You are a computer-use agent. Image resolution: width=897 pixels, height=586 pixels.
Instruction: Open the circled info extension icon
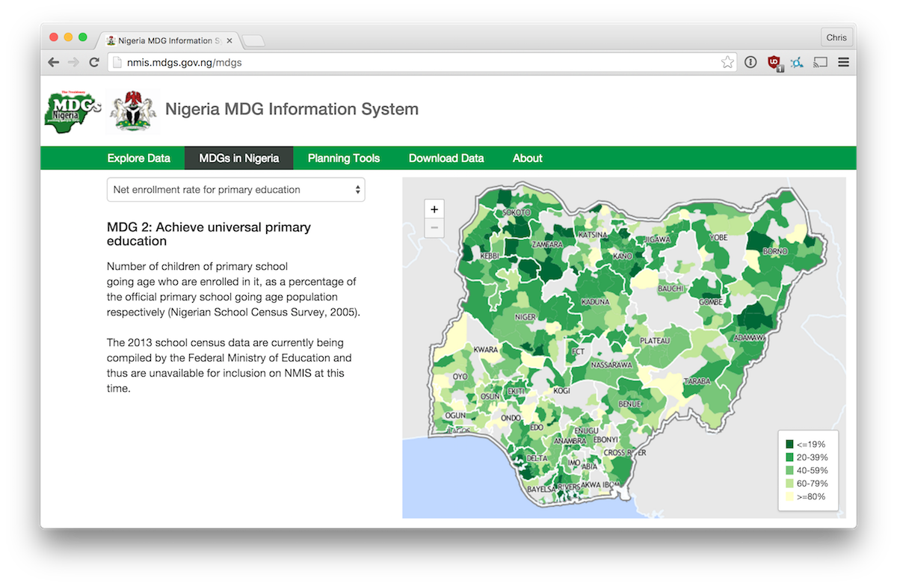point(750,63)
